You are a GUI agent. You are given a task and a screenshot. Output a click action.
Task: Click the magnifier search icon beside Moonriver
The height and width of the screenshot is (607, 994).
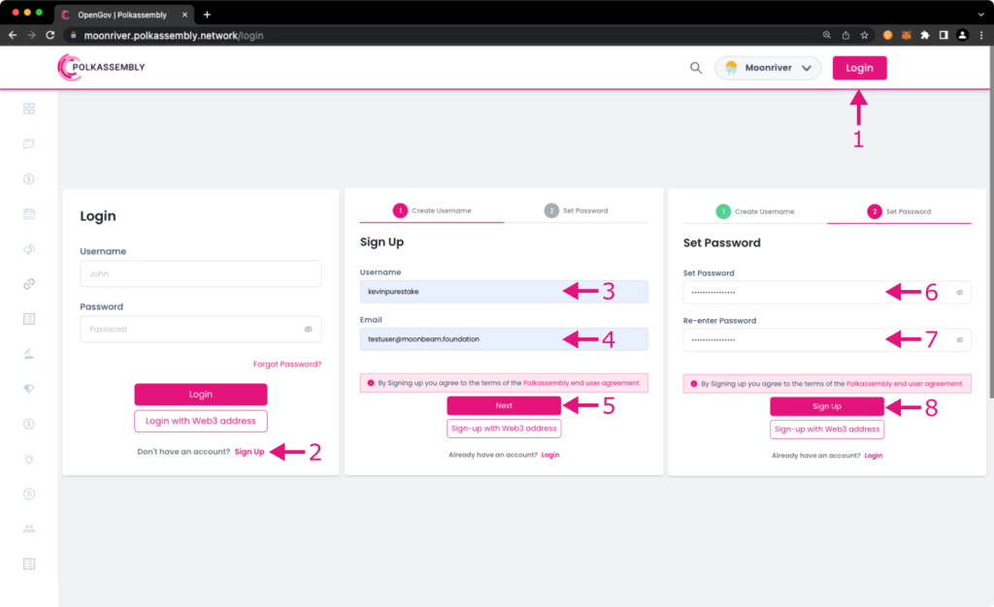pyautogui.click(x=696, y=68)
